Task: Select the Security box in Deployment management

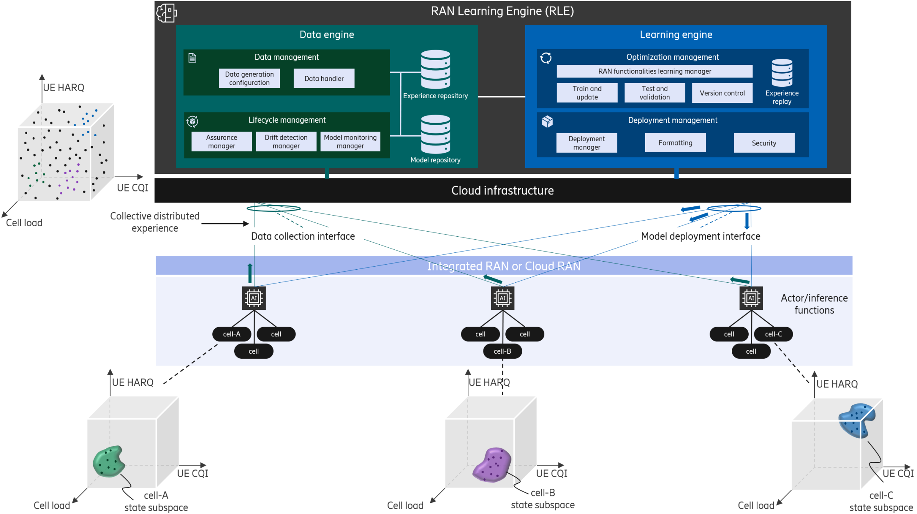Action: 764,143
